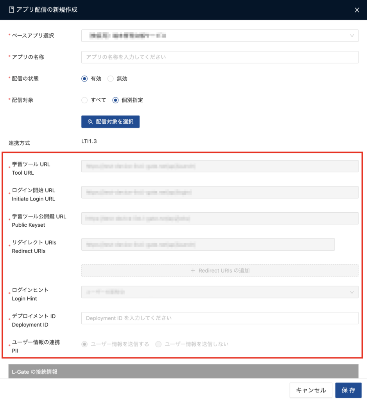
Task: Open the ベースアプリ選択 dropdown
Action: point(220,36)
